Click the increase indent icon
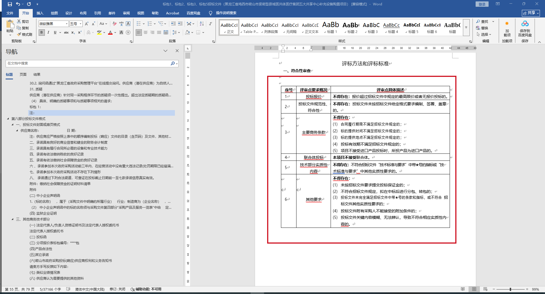The width and height of the screenshot is (545, 294). [x=180, y=24]
